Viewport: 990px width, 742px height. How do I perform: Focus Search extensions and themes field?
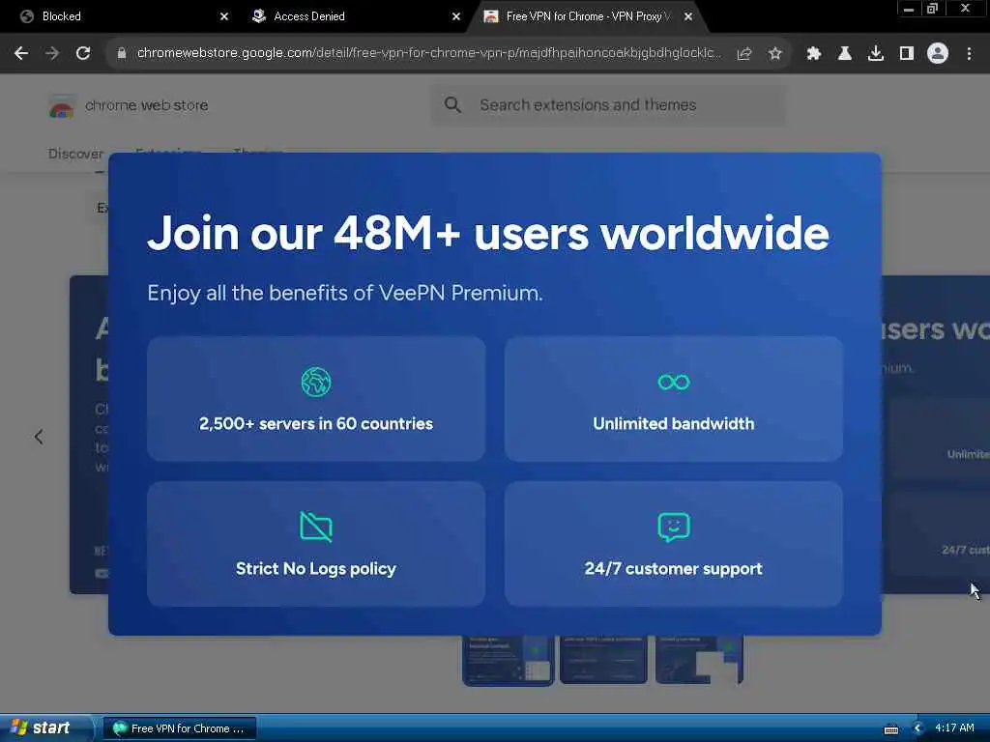coord(609,104)
